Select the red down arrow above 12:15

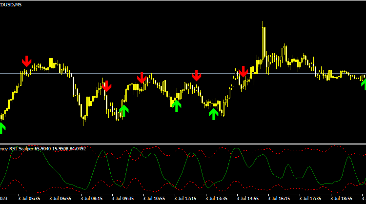[196, 75]
